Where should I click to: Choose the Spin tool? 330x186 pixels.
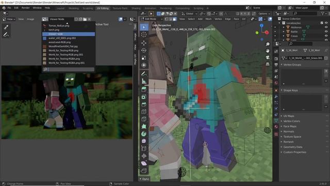pos(144,134)
